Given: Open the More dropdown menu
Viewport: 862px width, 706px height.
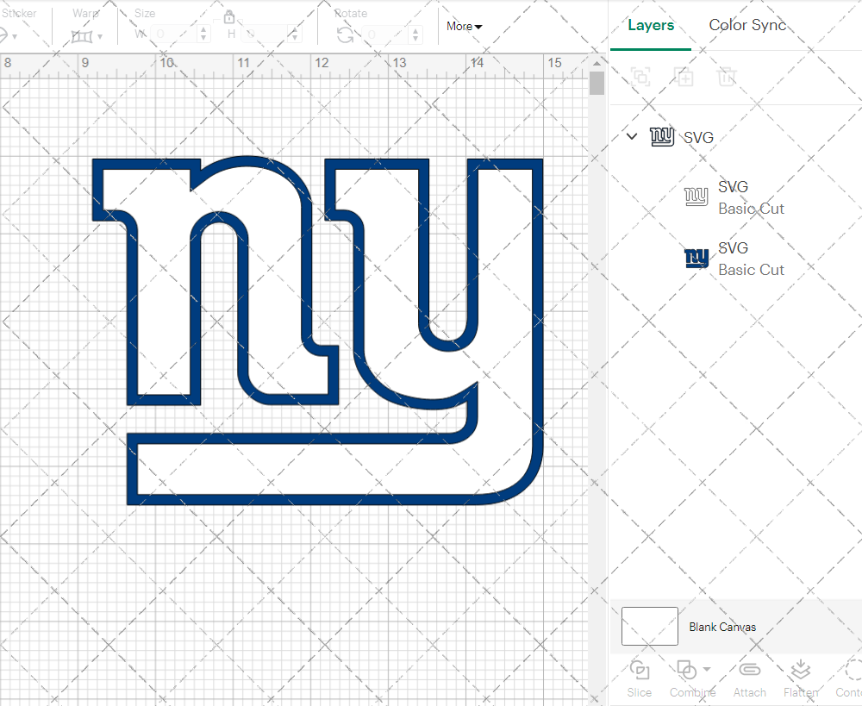Looking at the screenshot, I should point(464,27).
